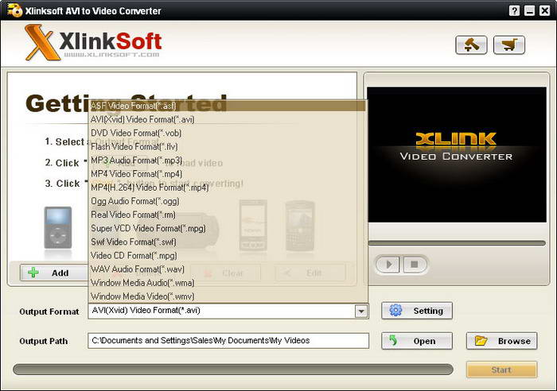Close the converter window
The width and height of the screenshot is (557, 391).
click(x=544, y=10)
